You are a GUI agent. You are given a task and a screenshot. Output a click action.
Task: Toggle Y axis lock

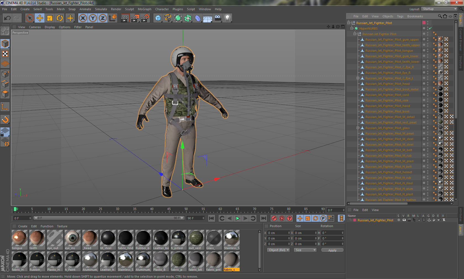click(x=93, y=18)
